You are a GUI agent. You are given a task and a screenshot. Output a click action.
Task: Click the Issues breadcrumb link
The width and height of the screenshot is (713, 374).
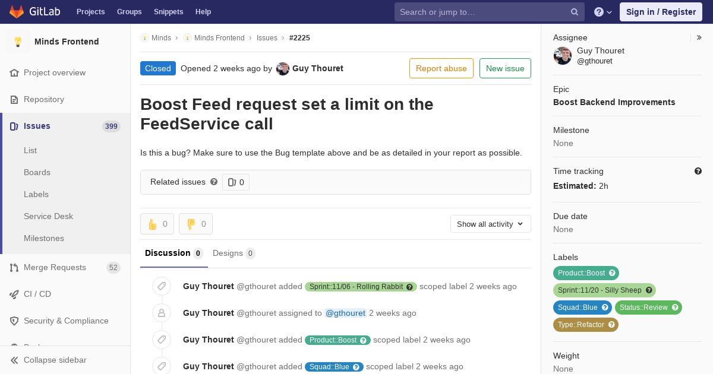click(x=267, y=37)
